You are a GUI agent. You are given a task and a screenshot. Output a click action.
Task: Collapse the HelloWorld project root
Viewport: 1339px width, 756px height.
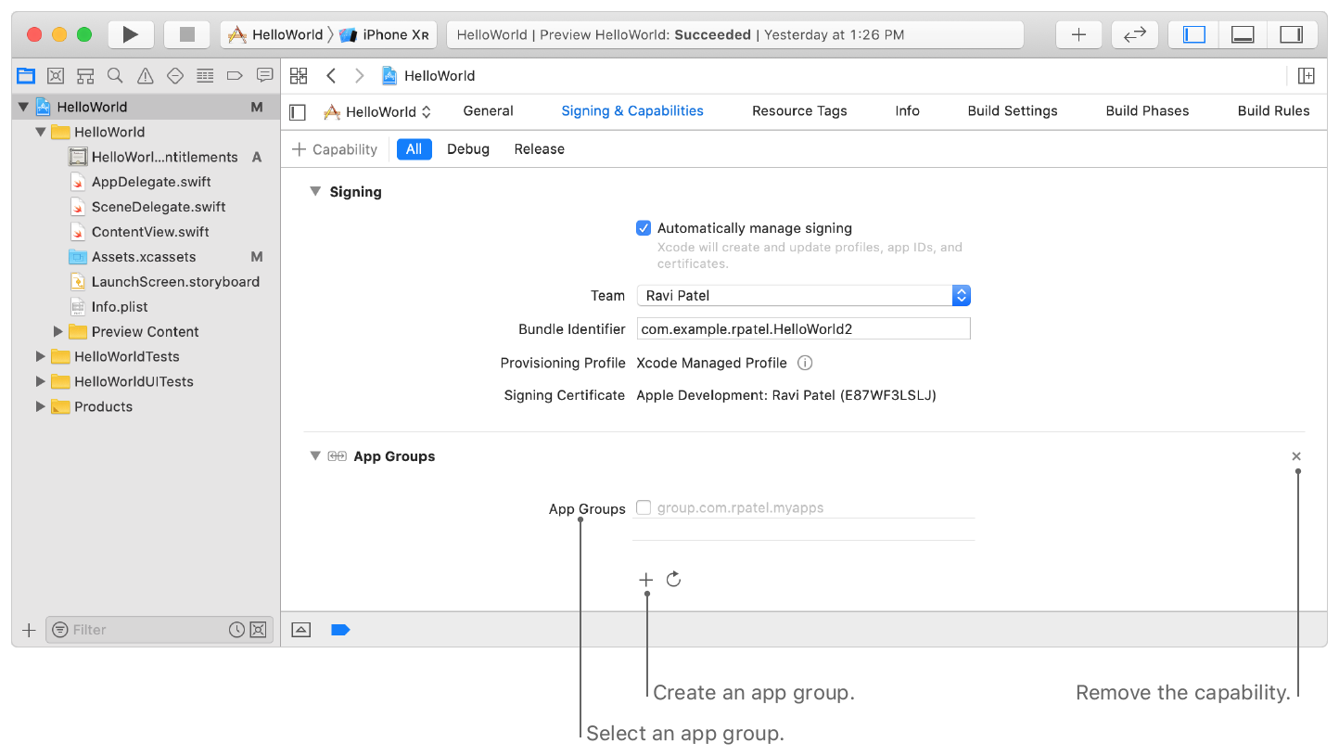pyautogui.click(x=23, y=107)
